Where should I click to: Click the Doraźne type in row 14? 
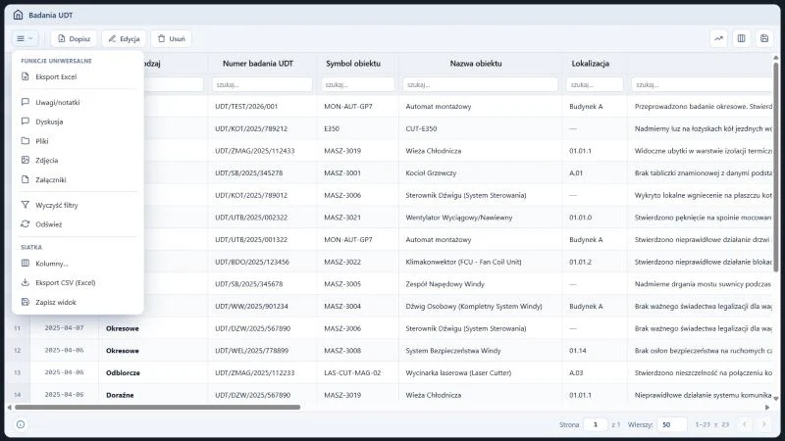pos(120,395)
